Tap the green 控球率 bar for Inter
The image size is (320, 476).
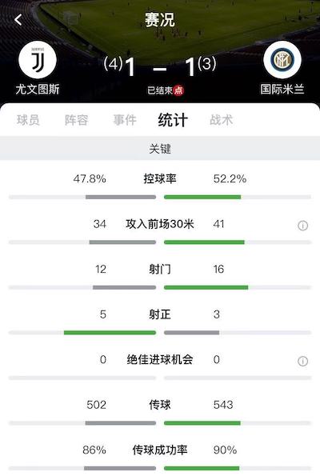tap(202, 197)
